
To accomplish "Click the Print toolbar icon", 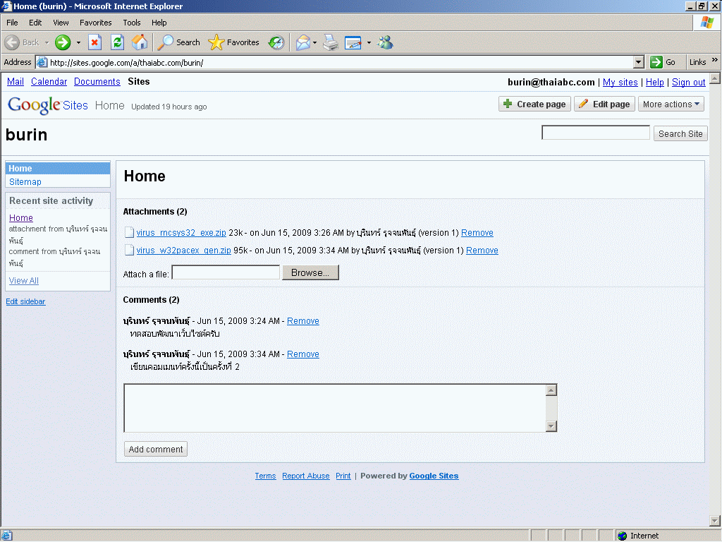I will click(331, 42).
